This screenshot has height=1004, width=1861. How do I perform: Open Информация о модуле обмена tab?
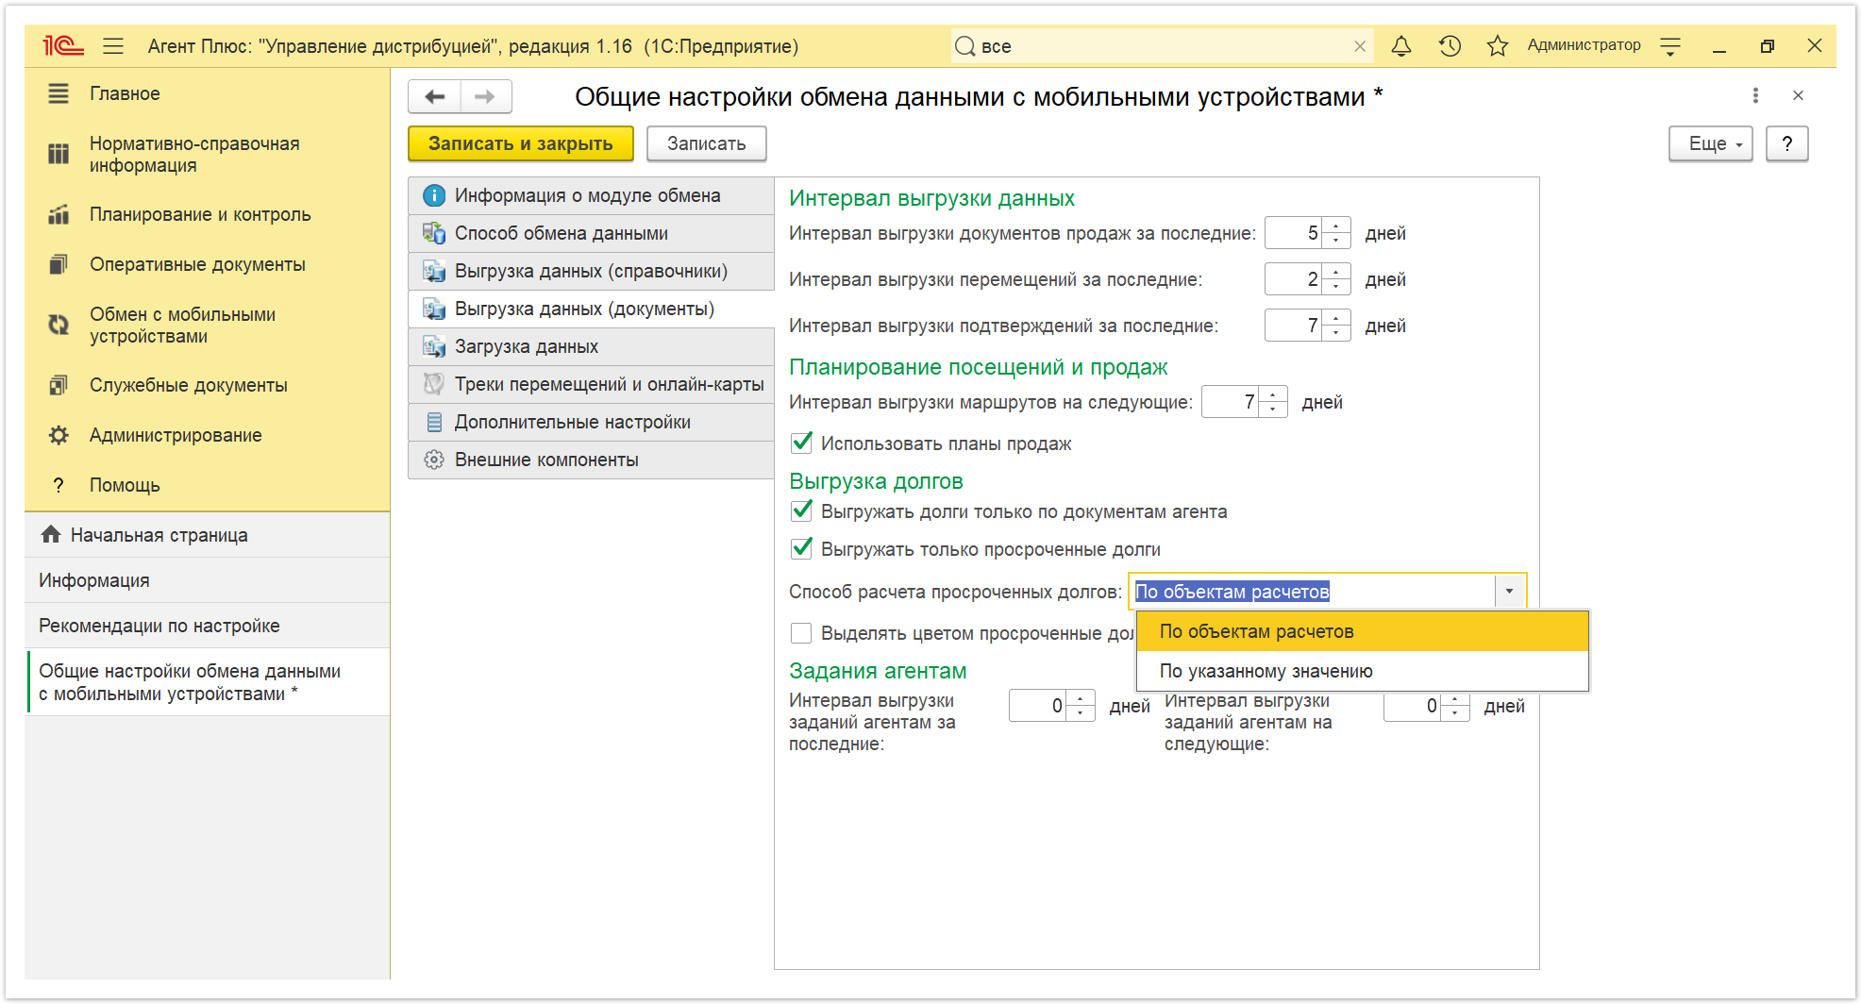click(591, 195)
